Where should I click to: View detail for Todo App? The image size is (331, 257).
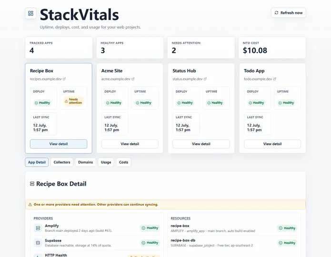(272, 144)
